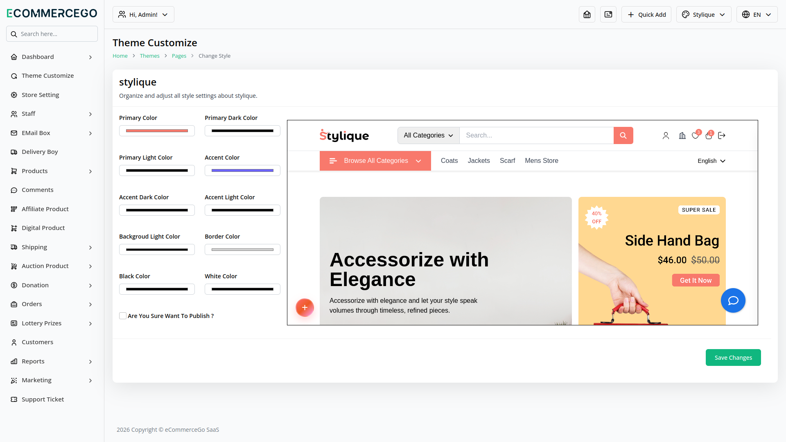Click the user account icon in preview header

point(666,135)
